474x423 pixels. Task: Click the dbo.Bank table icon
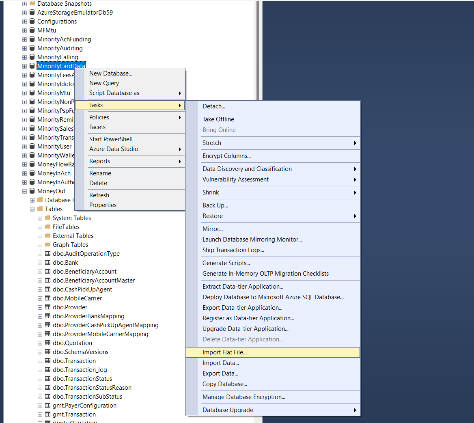click(47, 263)
